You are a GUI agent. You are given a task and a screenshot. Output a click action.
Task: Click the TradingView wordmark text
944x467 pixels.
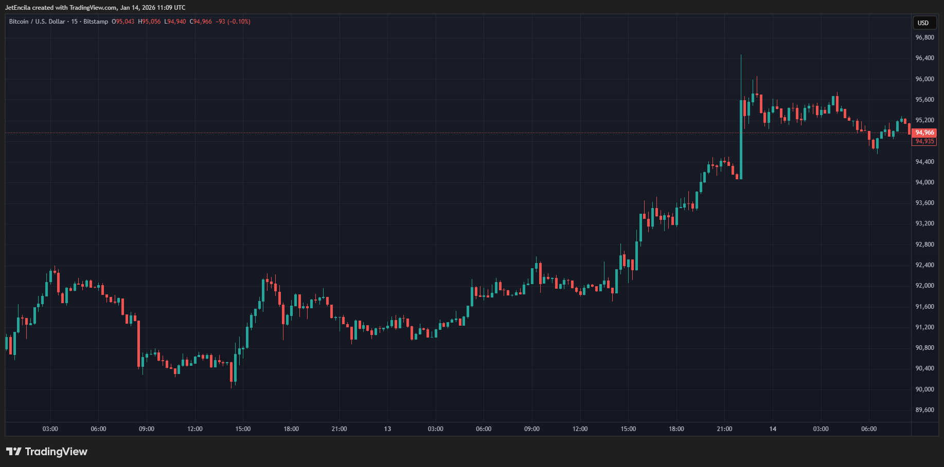[x=56, y=452]
